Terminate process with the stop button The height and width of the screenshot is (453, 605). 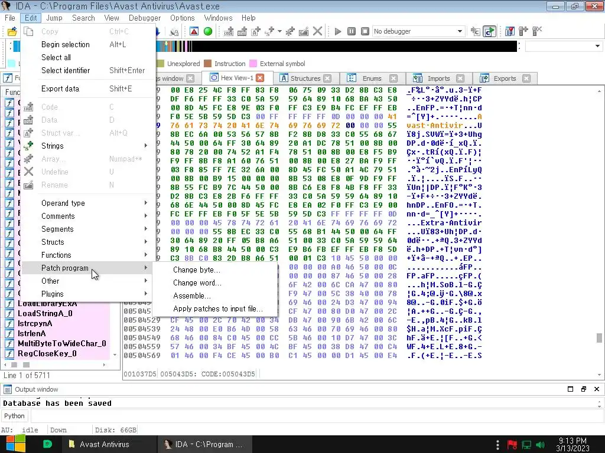[365, 31]
